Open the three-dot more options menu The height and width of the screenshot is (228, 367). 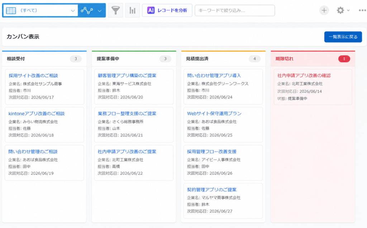[362, 10]
